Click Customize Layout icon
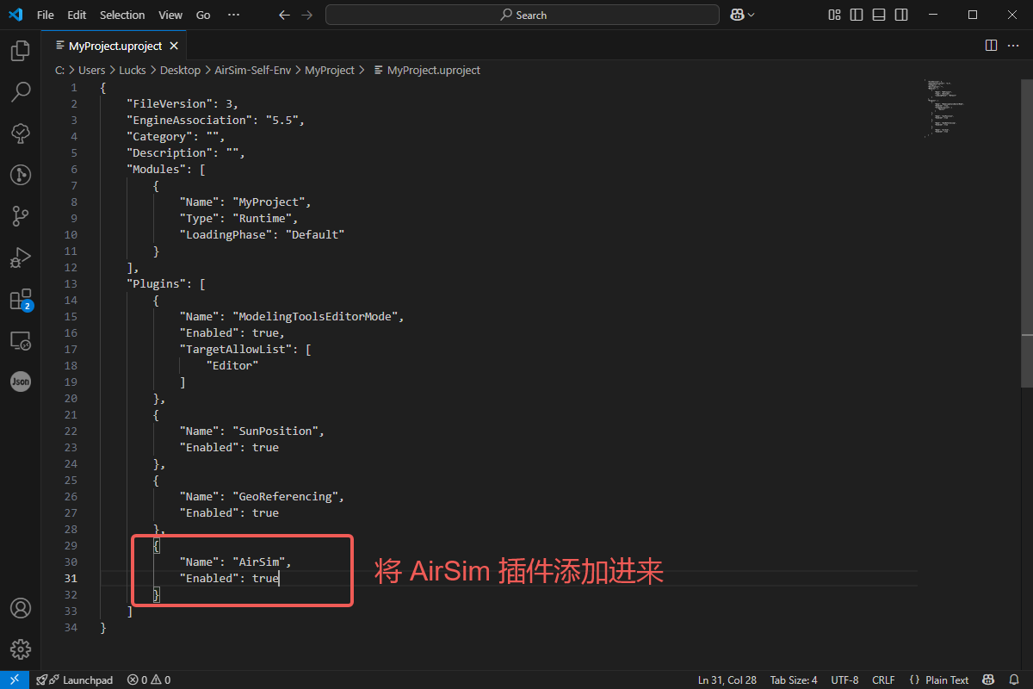This screenshot has width=1033, height=689. (x=834, y=15)
